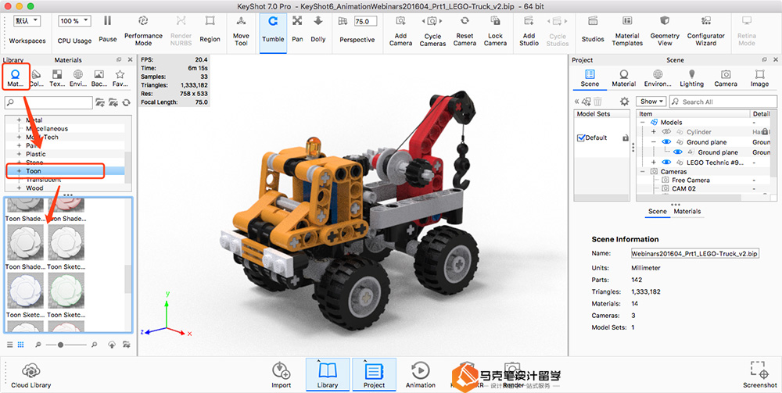782x393 pixels.
Task: Toggle the Project panel button
Action: (x=374, y=374)
